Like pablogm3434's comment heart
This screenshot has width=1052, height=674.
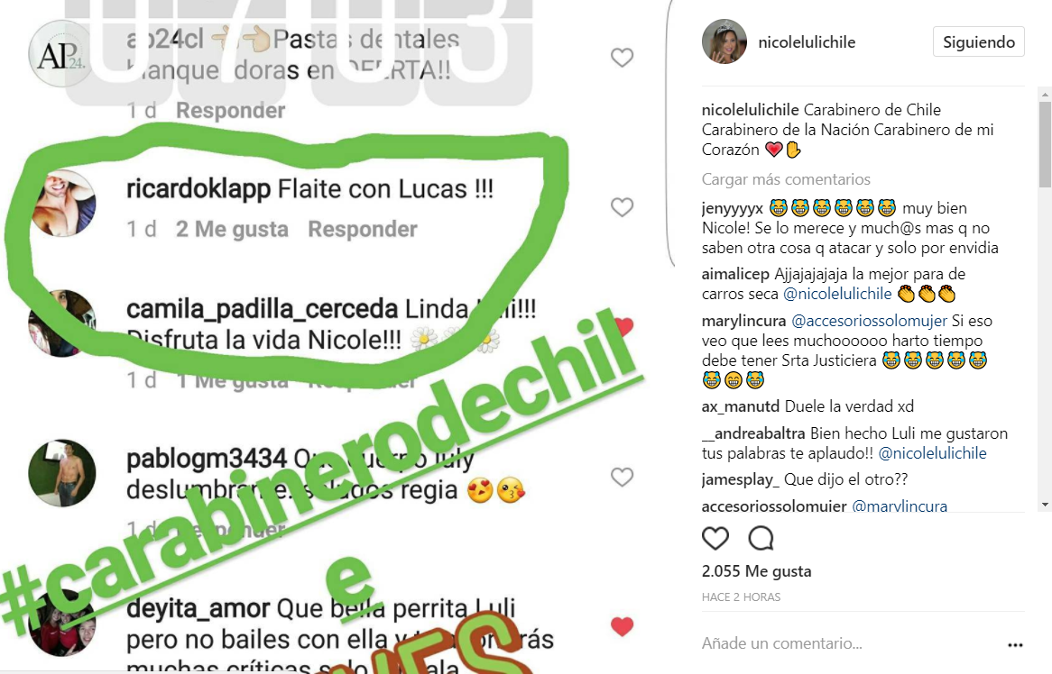tap(622, 477)
